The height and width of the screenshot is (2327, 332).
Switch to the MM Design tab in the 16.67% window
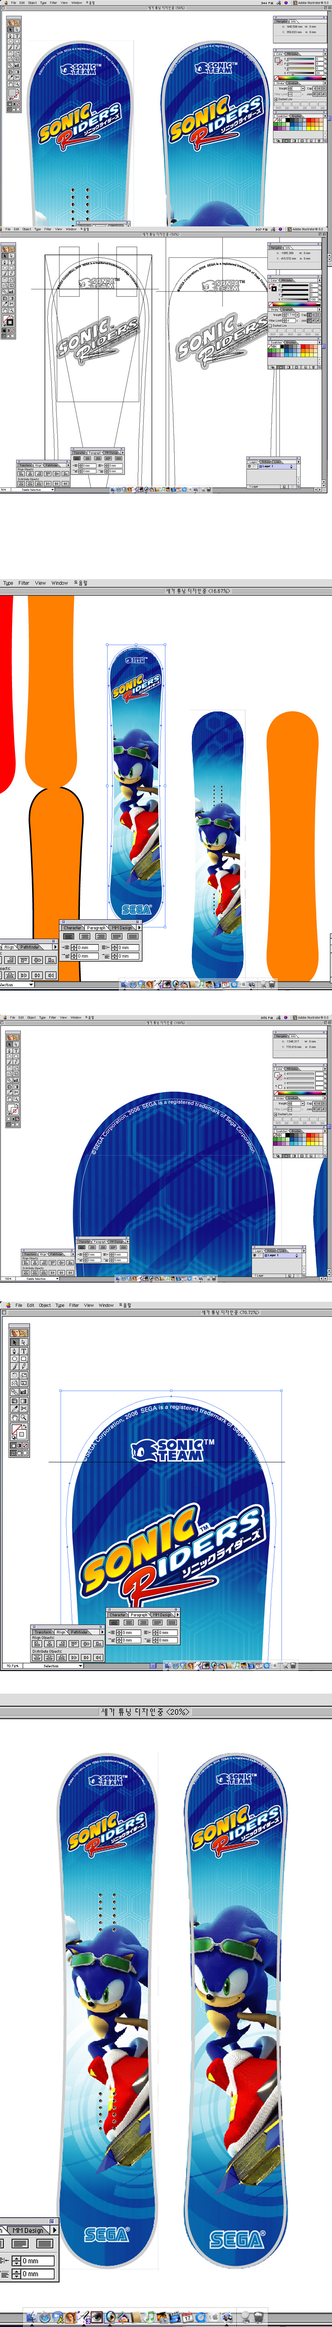tap(122, 928)
